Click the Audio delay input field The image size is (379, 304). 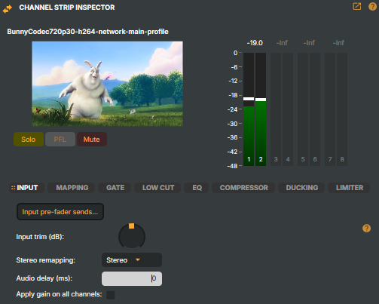(132, 278)
